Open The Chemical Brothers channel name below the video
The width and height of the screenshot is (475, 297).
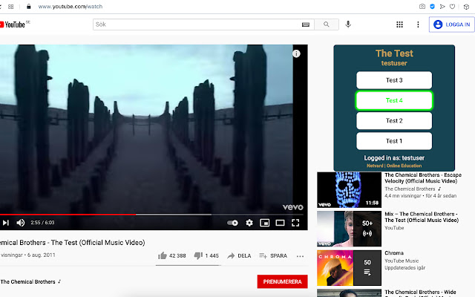click(28, 281)
